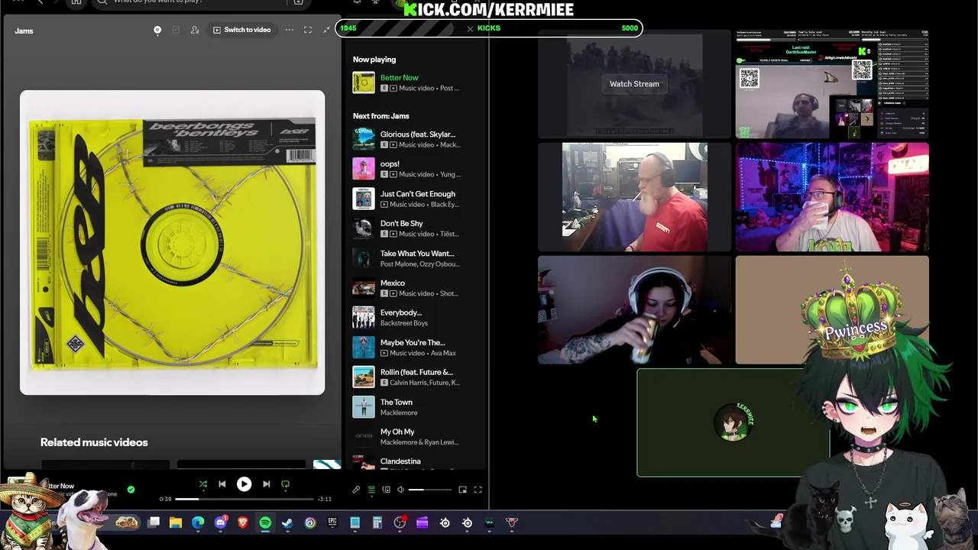The image size is (978, 550).
Task: Close the Kicks goal bar X
Action: [470, 28]
